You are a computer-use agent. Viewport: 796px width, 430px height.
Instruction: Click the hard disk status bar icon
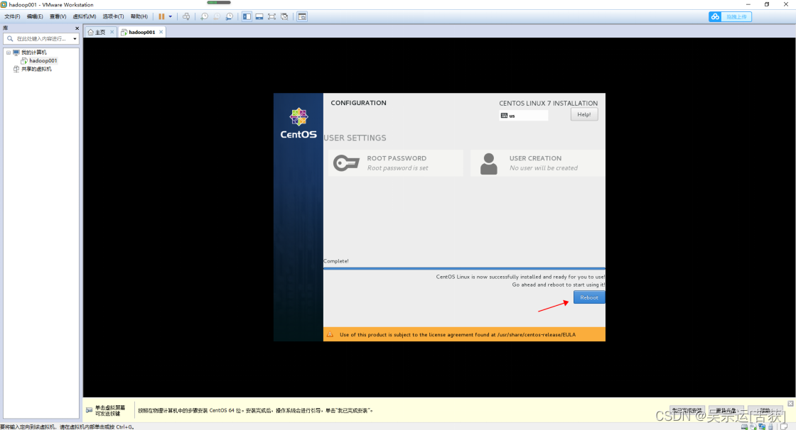tap(744, 427)
